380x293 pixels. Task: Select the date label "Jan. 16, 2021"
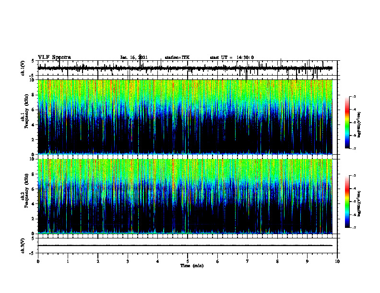pyautogui.click(x=134, y=57)
